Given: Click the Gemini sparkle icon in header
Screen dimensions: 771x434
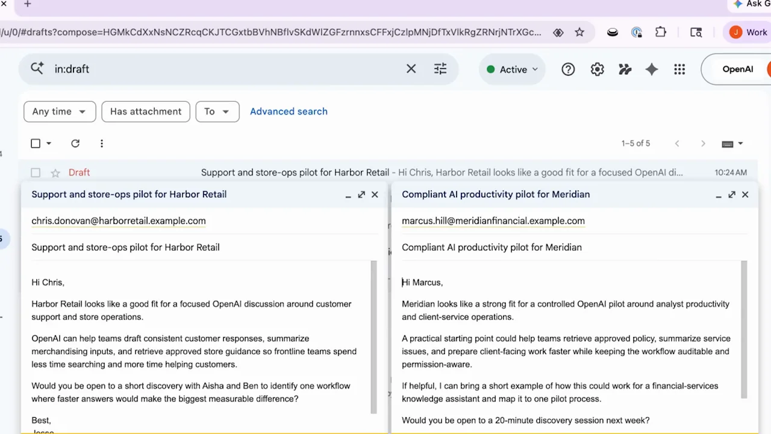Looking at the screenshot, I should 652,69.
